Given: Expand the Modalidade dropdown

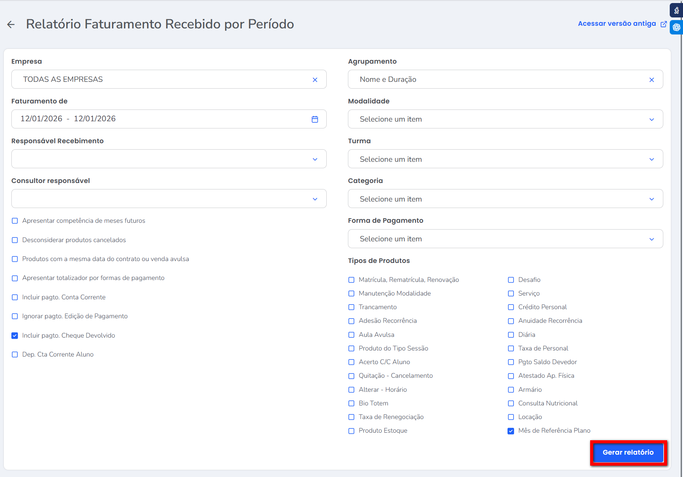Looking at the screenshot, I should 651,119.
